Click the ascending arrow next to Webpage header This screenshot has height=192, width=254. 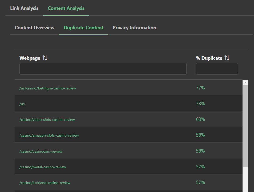click(x=44, y=58)
